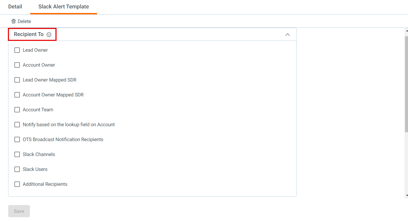Check Notify based on the lookup field checkbox
The height and width of the screenshot is (221, 408).
(17, 125)
